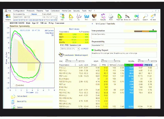
Task: Open the Protocols menu
Action: click(x=30, y=11)
